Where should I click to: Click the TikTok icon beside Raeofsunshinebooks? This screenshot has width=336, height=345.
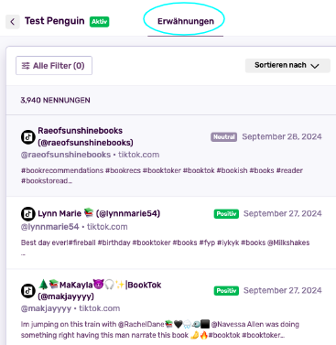click(28, 136)
